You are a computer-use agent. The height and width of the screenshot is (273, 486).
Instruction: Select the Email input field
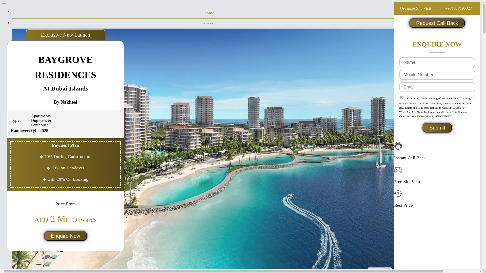click(x=437, y=87)
